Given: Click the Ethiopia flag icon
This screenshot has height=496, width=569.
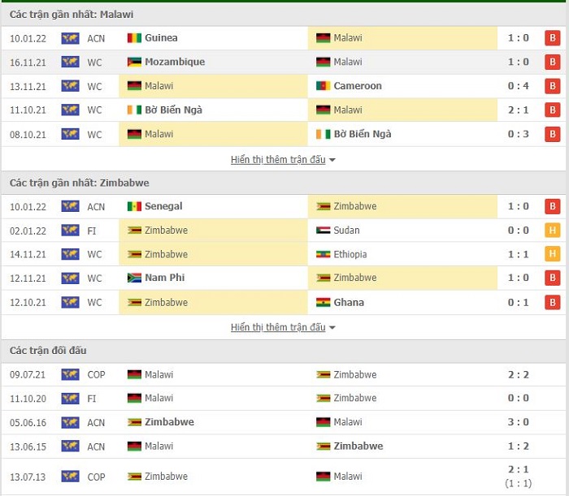Looking at the screenshot, I should coord(323,254).
